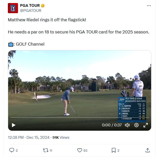Open the 12:38 PM Dec 15, 2024 timestamp
Image resolution: width=159 pixels, height=157 pixels.
(29, 138)
